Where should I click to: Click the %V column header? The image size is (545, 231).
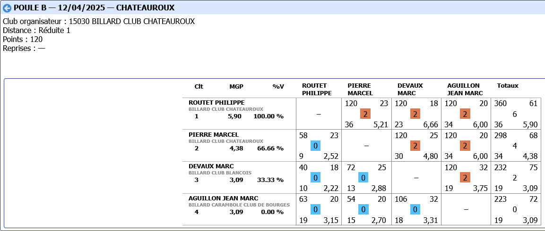tap(278, 86)
